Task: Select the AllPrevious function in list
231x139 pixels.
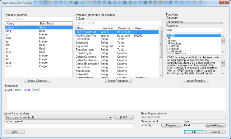Action: 173,44
